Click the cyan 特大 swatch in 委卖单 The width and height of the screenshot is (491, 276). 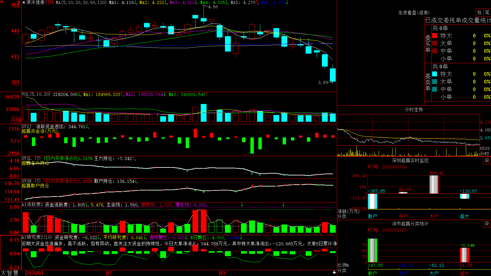[435, 74]
